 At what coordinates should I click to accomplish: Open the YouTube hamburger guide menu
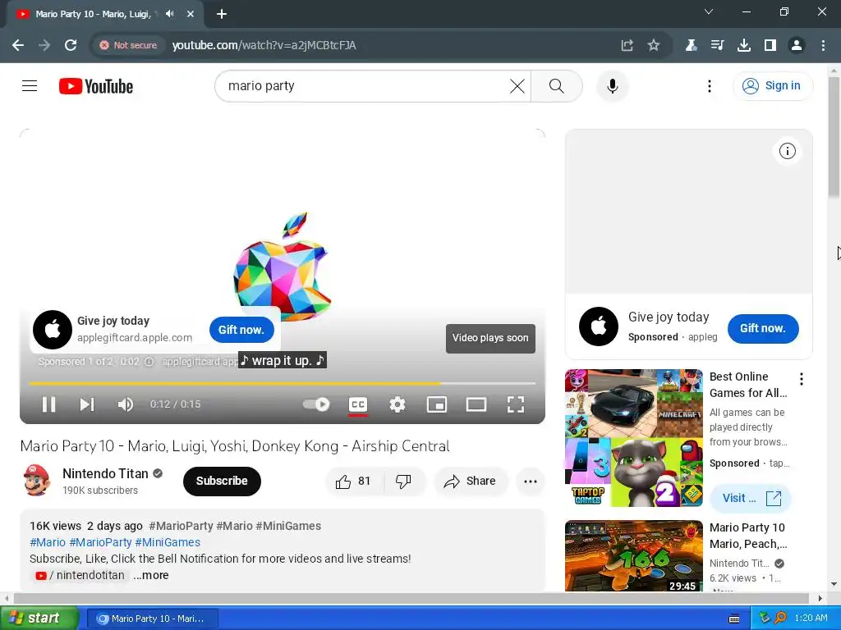30,85
